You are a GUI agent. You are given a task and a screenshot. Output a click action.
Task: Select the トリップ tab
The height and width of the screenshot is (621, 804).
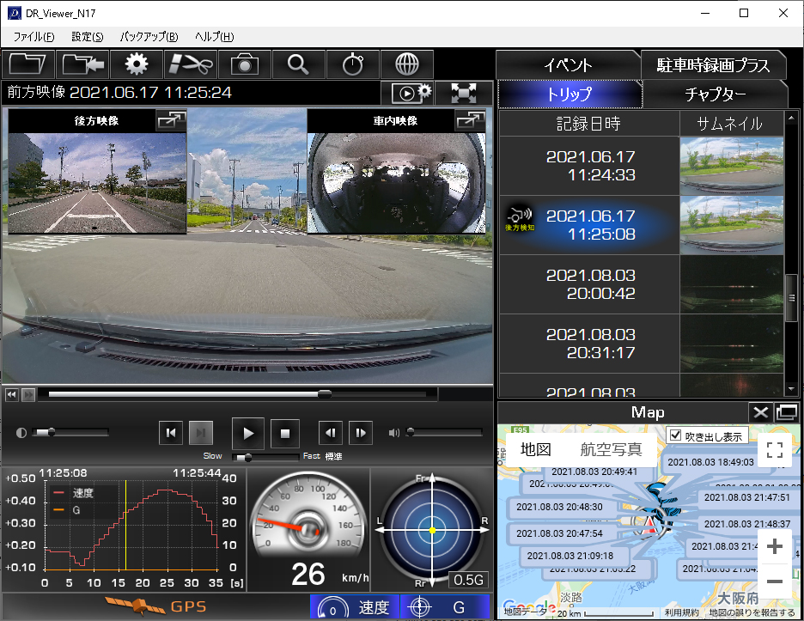pyautogui.click(x=569, y=94)
